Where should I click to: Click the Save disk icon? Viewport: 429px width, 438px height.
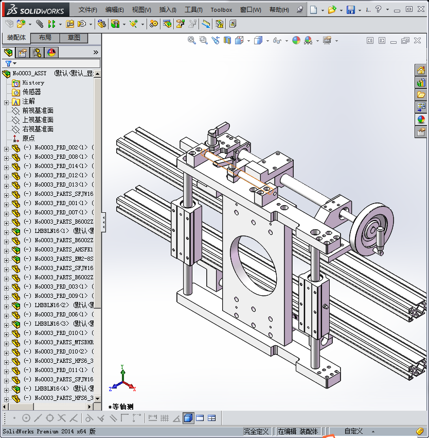pyautogui.click(x=350, y=10)
